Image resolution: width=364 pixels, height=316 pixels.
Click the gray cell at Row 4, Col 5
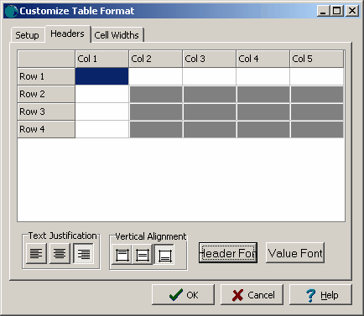tap(317, 130)
